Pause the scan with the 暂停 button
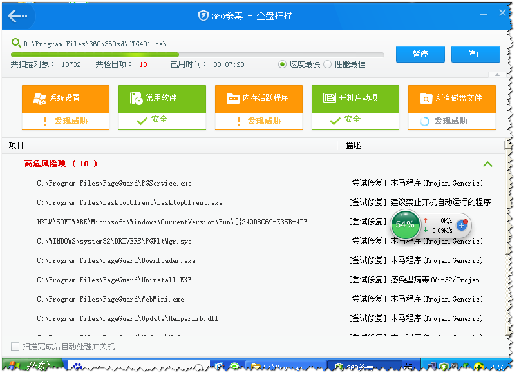Image resolution: width=519 pixels, height=377 pixels. pyautogui.click(x=420, y=54)
